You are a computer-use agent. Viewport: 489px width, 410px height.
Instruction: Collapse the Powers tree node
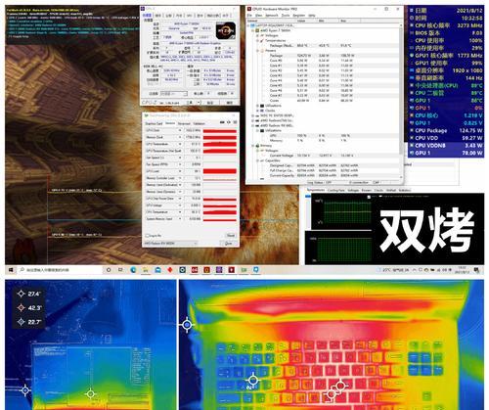pos(257,51)
